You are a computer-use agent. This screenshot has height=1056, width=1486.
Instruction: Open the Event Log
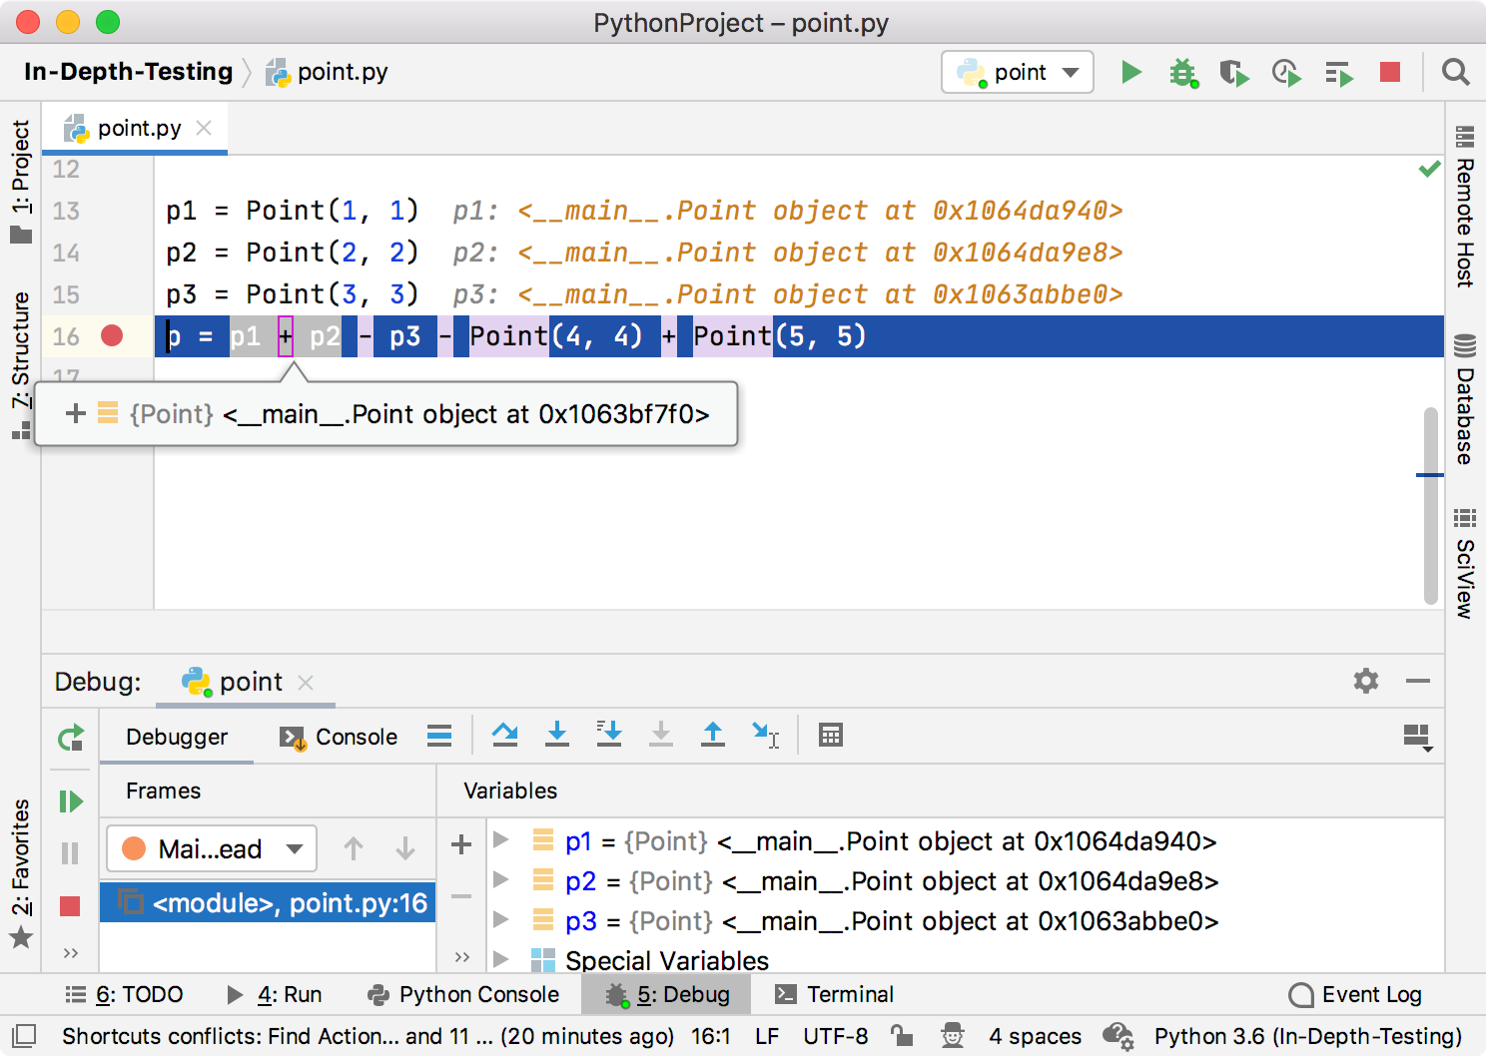[x=1356, y=994]
